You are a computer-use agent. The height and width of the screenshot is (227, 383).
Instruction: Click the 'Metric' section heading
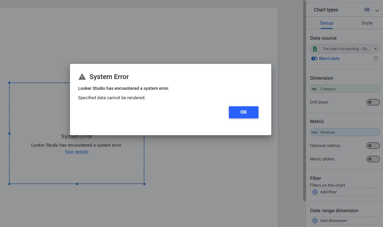317,121
